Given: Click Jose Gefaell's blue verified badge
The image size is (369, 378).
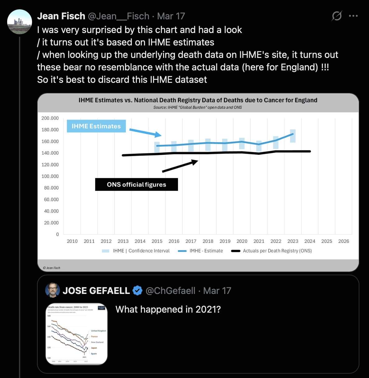Looking at the screenshot, I should (x=137, y=291).
